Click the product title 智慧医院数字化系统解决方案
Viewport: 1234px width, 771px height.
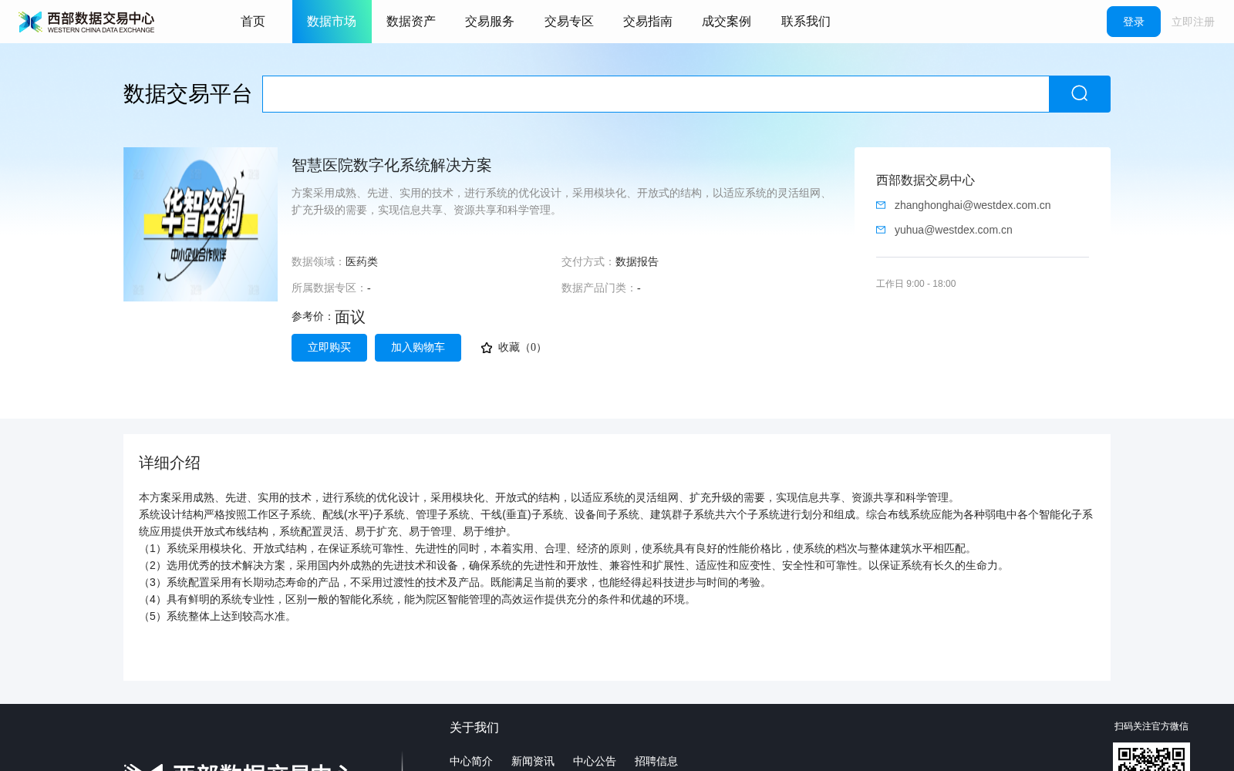tap(392, 165)
